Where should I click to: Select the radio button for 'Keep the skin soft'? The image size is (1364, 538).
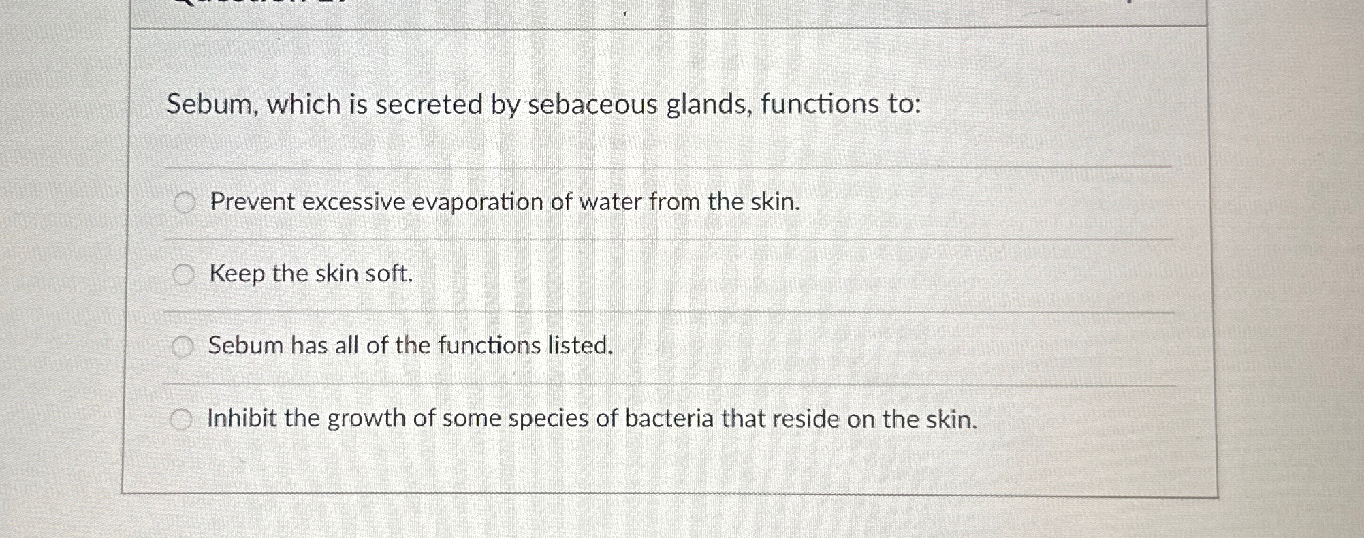tap(184, 274)
